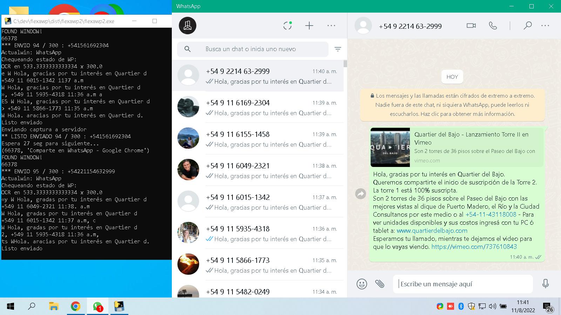Screen dimensions: 561x315
Task: Open Windows Security shield tray icon
Action: coord(472,307)
